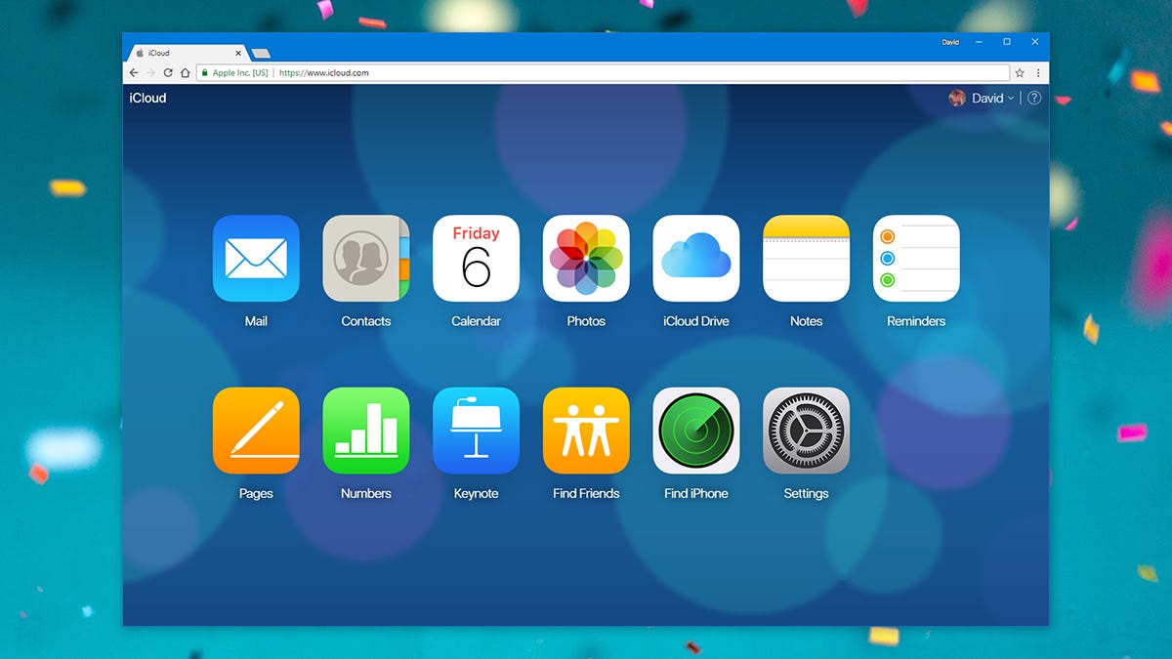Viewport: 1172px width, 659px height.
Task: Click the Mail label text
Action: 256,321
